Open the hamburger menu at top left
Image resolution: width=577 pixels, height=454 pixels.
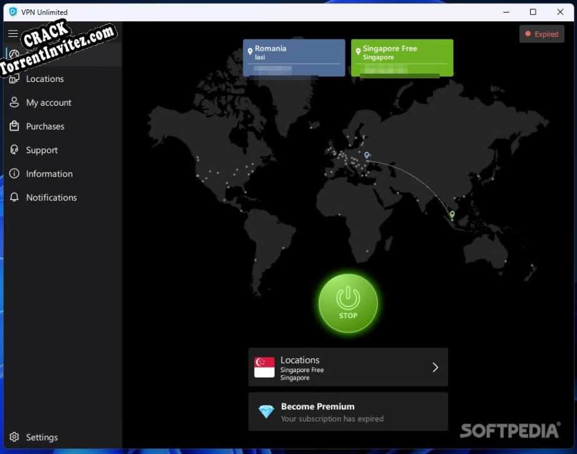[13, 33]
